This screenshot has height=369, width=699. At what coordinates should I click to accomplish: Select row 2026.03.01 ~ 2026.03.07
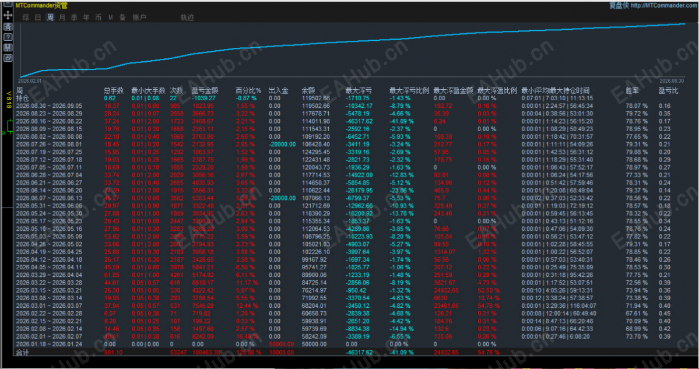(49, 305)
